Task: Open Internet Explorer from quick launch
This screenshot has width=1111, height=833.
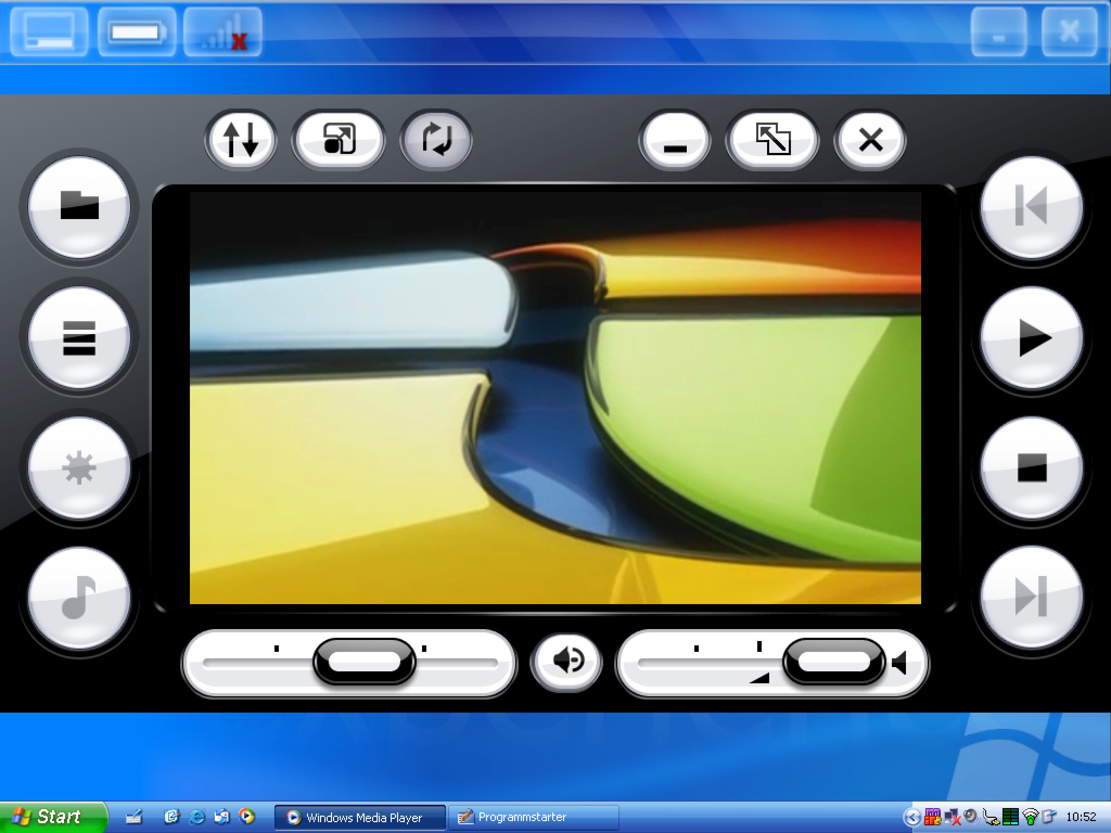Action: (x=197, y=817)
